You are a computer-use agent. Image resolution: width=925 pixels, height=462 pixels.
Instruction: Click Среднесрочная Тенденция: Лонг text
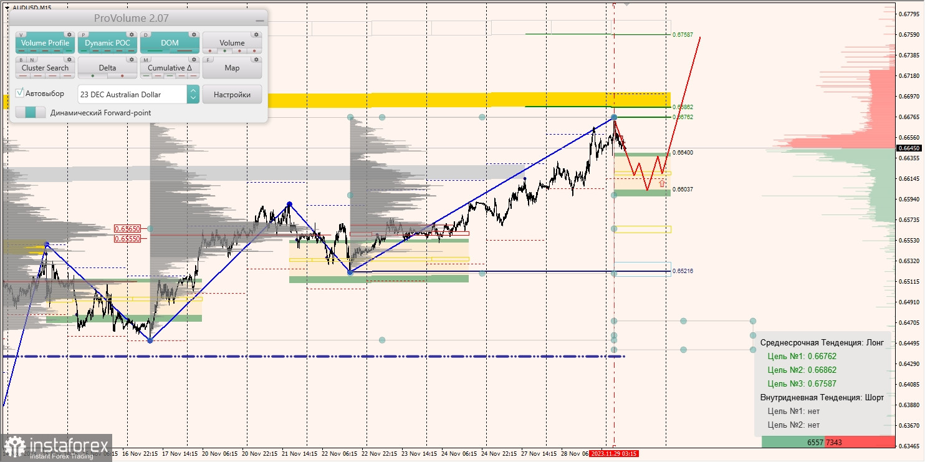pos(822,343)
